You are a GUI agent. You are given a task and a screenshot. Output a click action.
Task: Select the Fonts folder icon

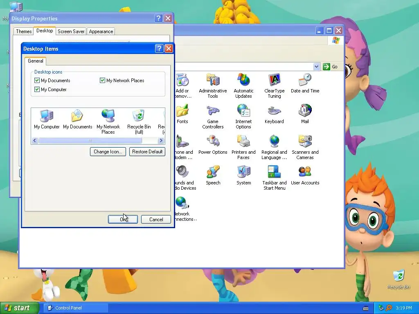[x=182, y=114]
